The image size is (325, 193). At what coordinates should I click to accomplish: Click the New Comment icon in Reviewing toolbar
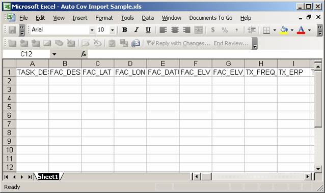click(x=12, y=43)
